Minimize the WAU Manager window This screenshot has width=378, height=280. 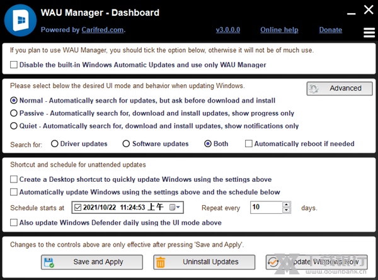(x=349, y=9)
